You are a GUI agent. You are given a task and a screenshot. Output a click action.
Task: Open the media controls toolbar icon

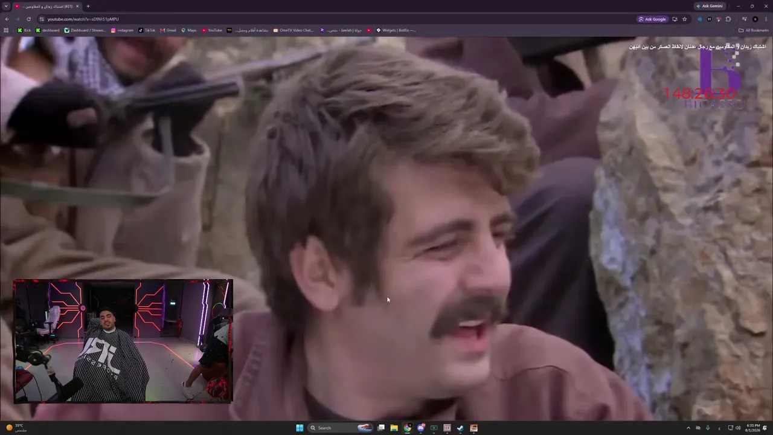coord(745,19)
